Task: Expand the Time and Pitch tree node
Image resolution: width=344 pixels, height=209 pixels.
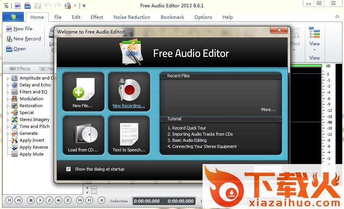Action: (x=8, y=127)
